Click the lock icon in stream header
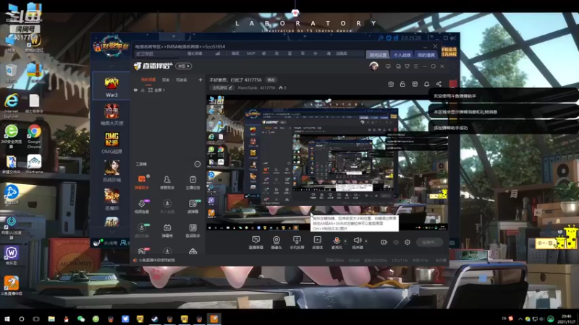This screenshot has width=579, height=325. [x=402, y=84]
